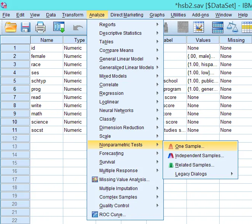Image resolution: width=252 pixels, height=224 pixels.
Task: Click the split table grid toolbar icon
Action: tap(218, 27)
